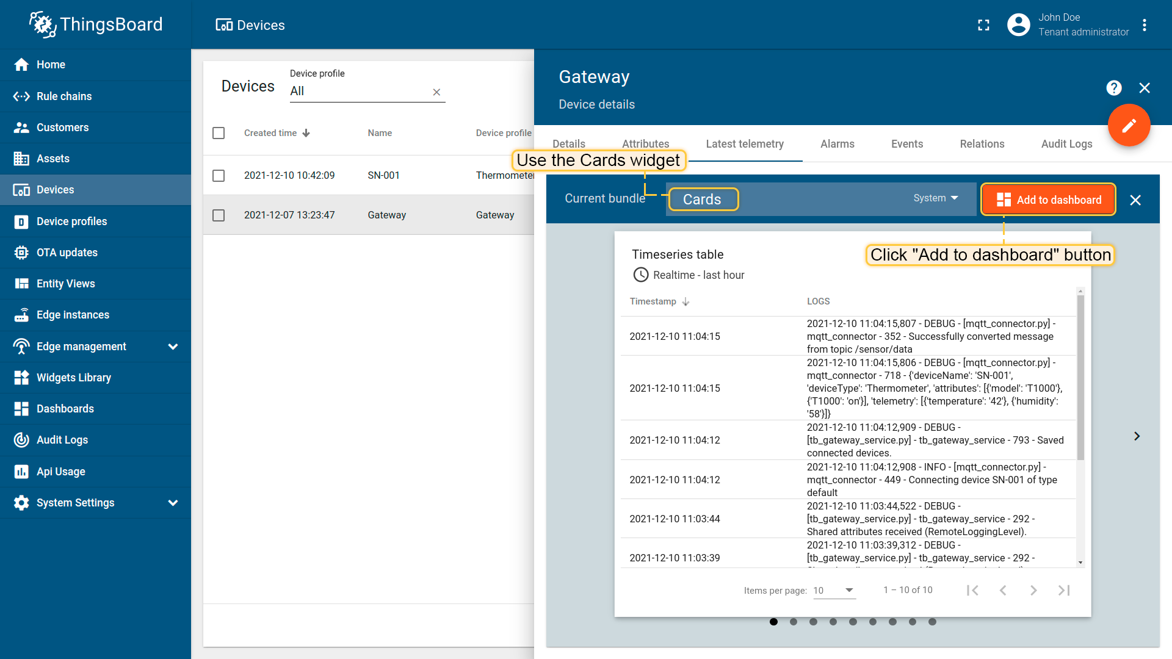Expand Edge management menu
This screenshot has width=1172, height=659.
click(95, 347)
